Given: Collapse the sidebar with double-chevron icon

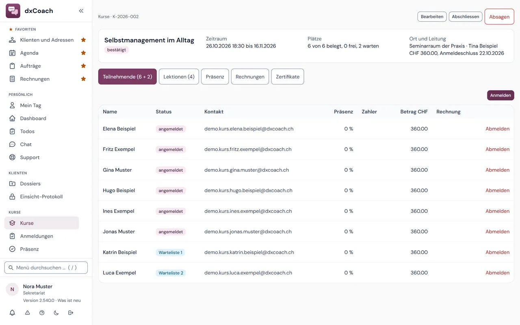Looking at the screenshot, I should [81, 11].
